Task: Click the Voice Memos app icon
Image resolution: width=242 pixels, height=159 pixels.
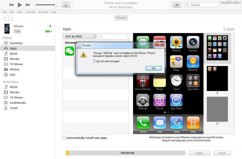Action: pos(143,81)
